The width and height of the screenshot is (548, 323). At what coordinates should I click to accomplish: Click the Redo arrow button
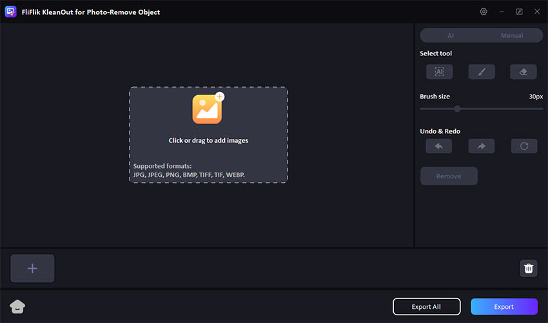pos(481,146)
